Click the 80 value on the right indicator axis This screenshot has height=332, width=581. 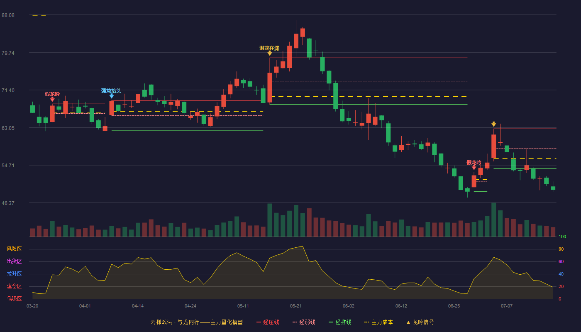pos(561,249)
